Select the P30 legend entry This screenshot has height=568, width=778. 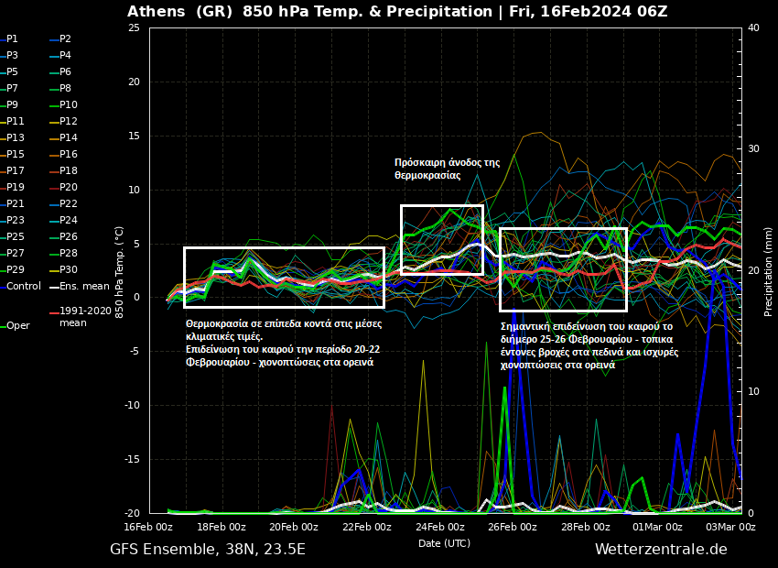point(68,270)
